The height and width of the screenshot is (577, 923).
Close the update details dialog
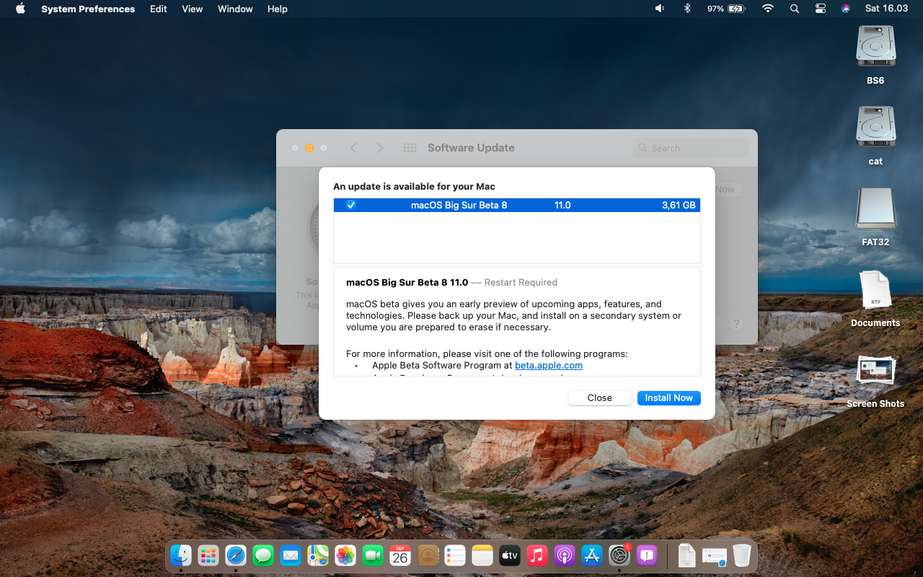tap(599, 398)
